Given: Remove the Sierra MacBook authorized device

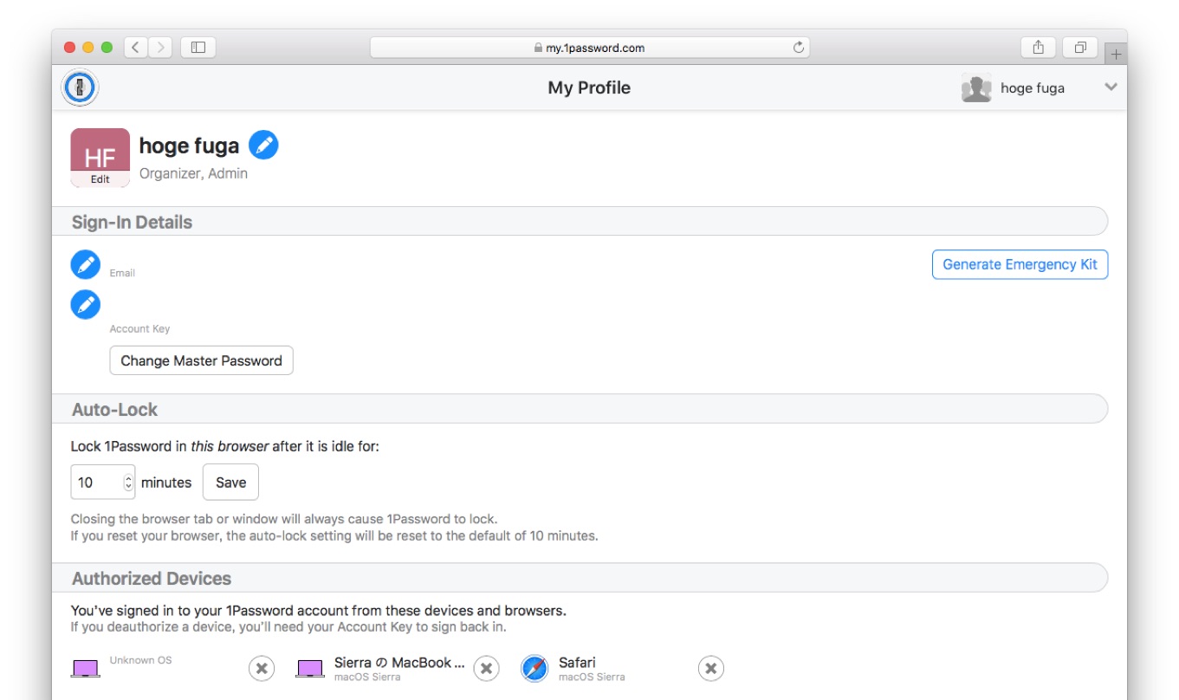Looking at the screenshot, I should coord(486,668).
